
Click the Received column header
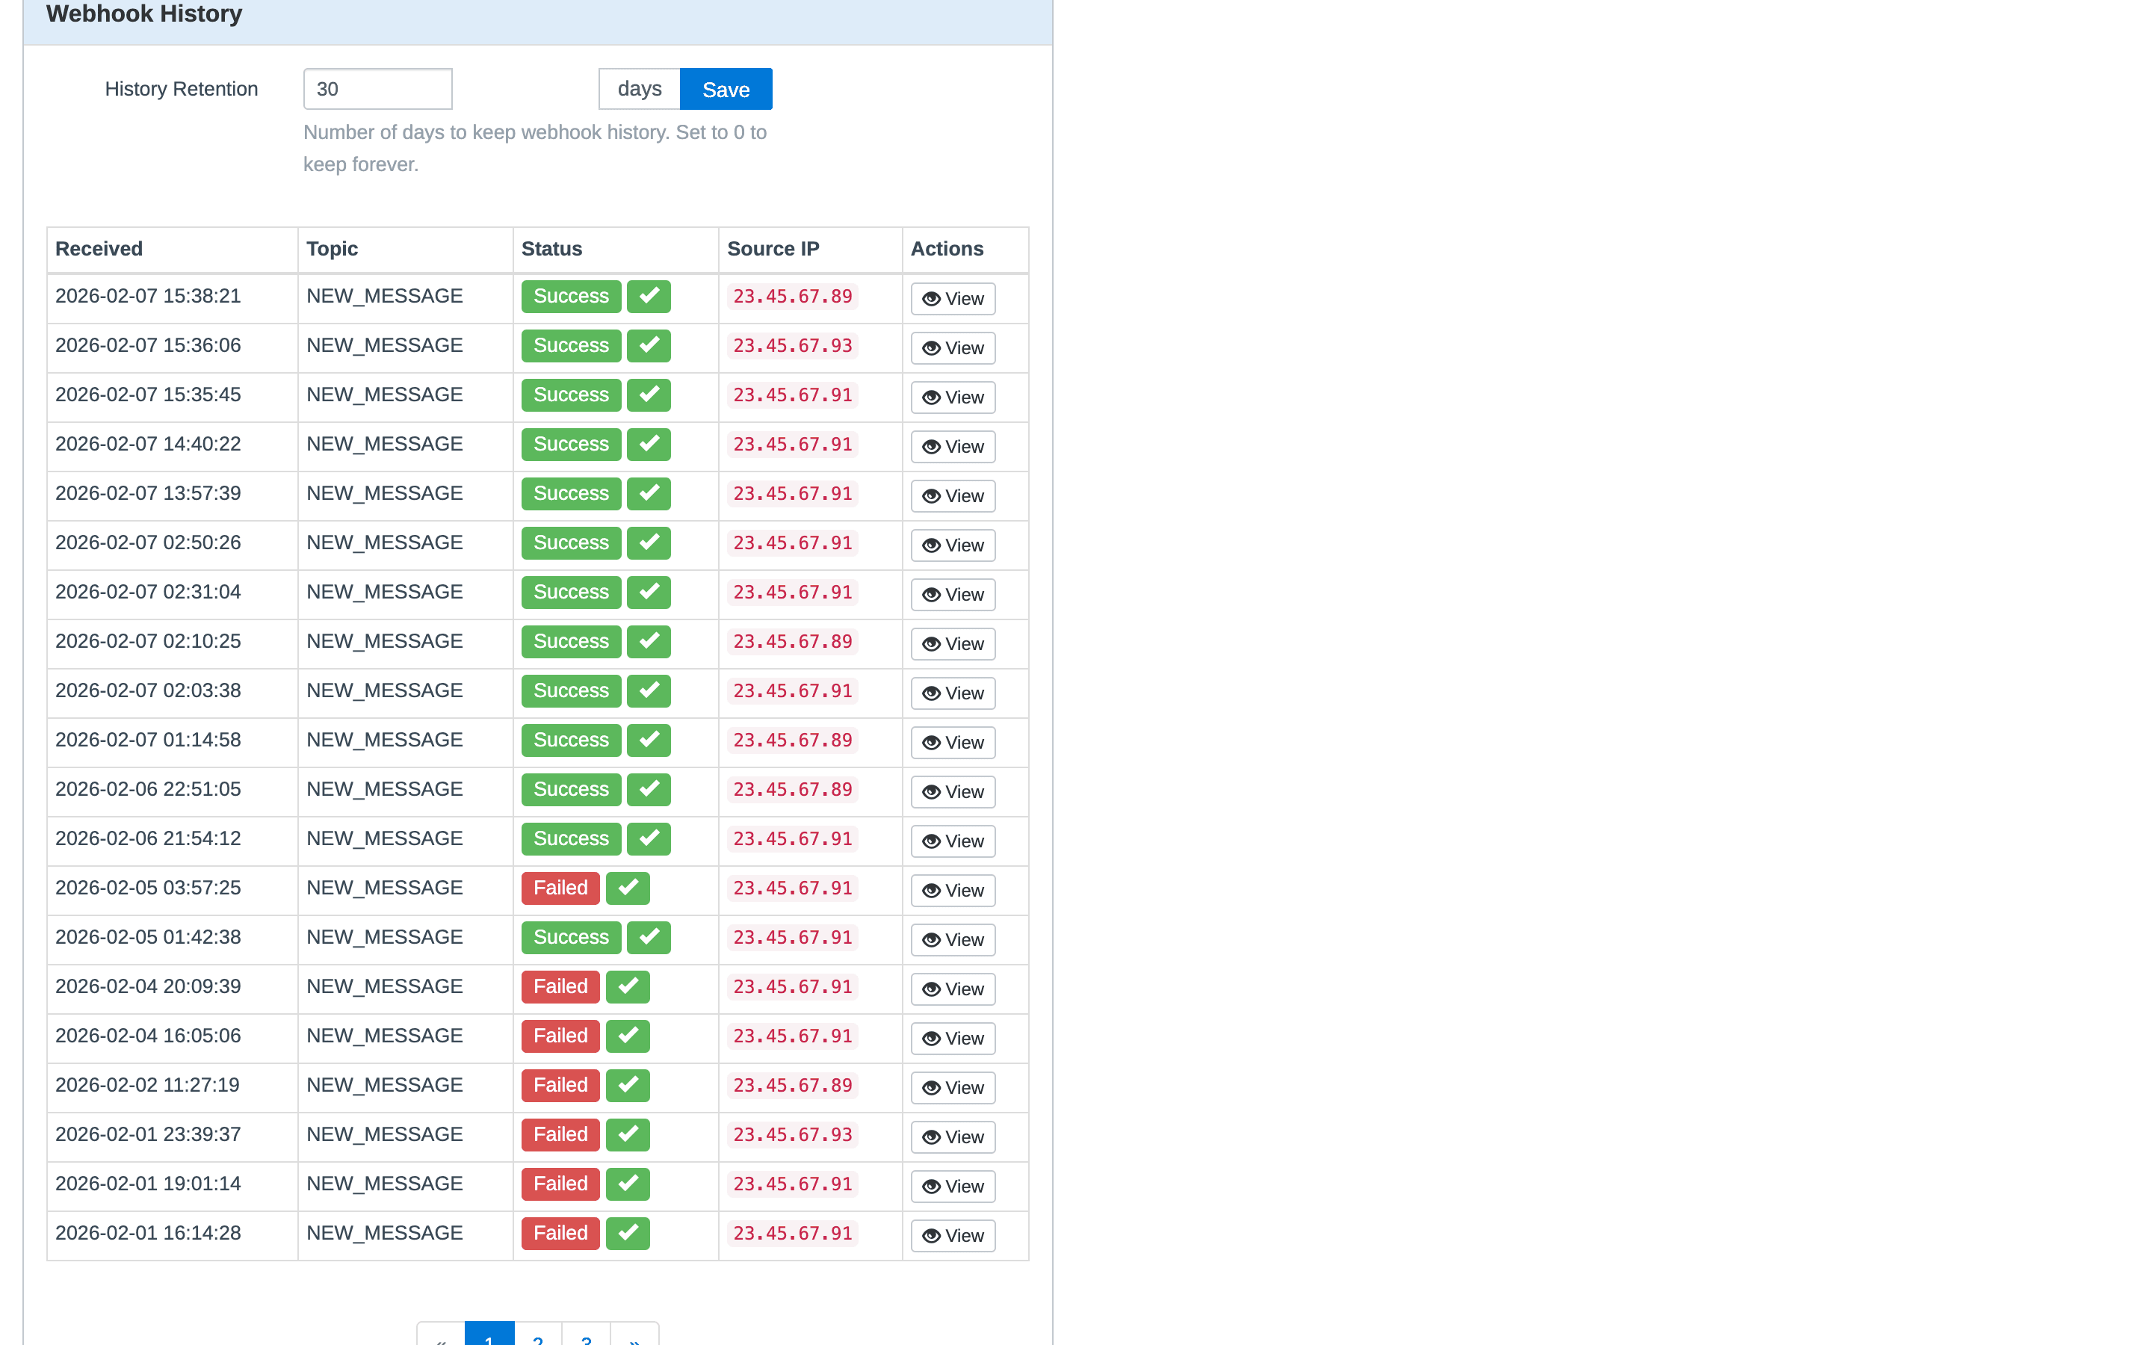99,249
